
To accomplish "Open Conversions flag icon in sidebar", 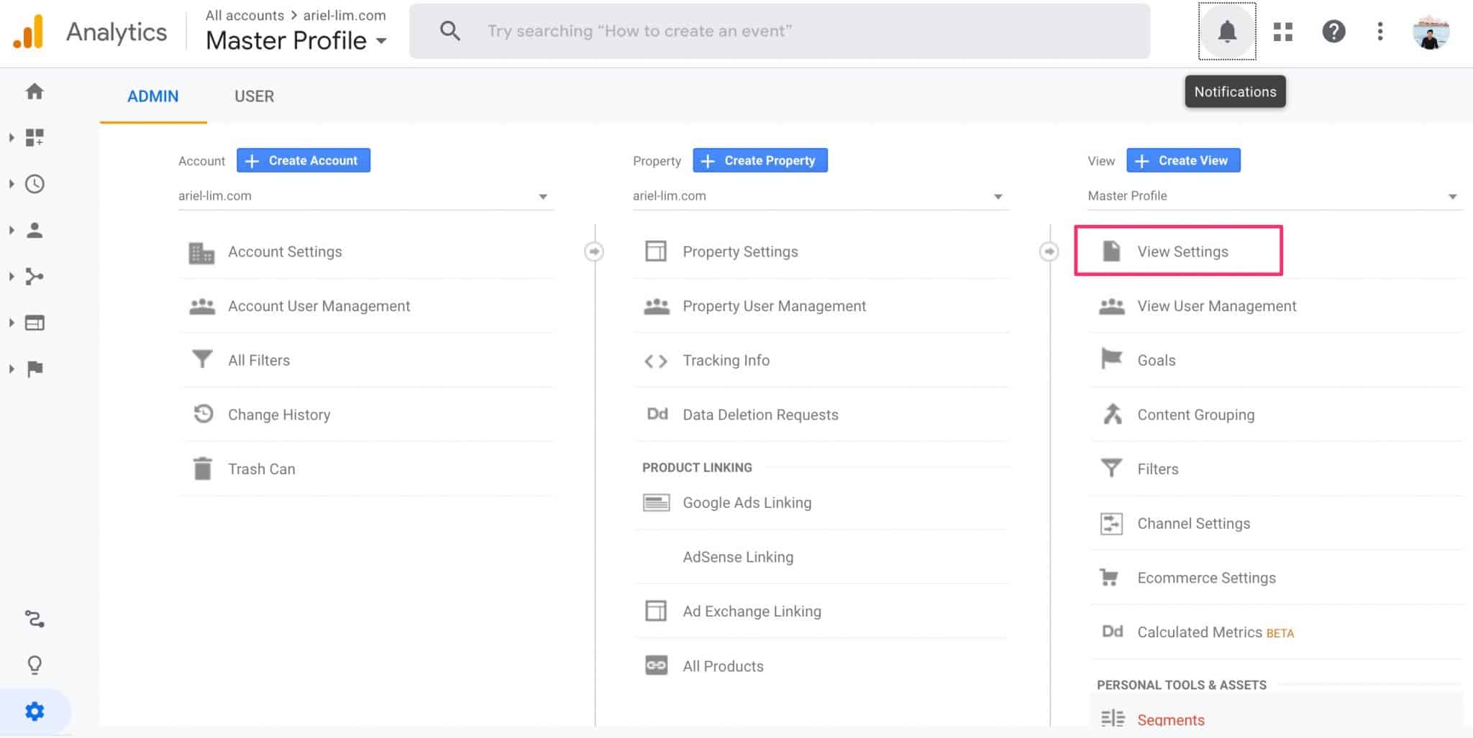I will pyautogui.click(x=35, y=369).
